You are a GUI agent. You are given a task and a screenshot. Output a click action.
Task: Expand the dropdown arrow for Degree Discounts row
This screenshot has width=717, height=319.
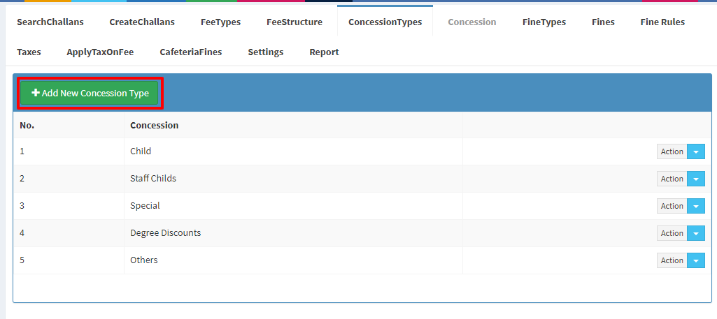[x=696, y=233]
